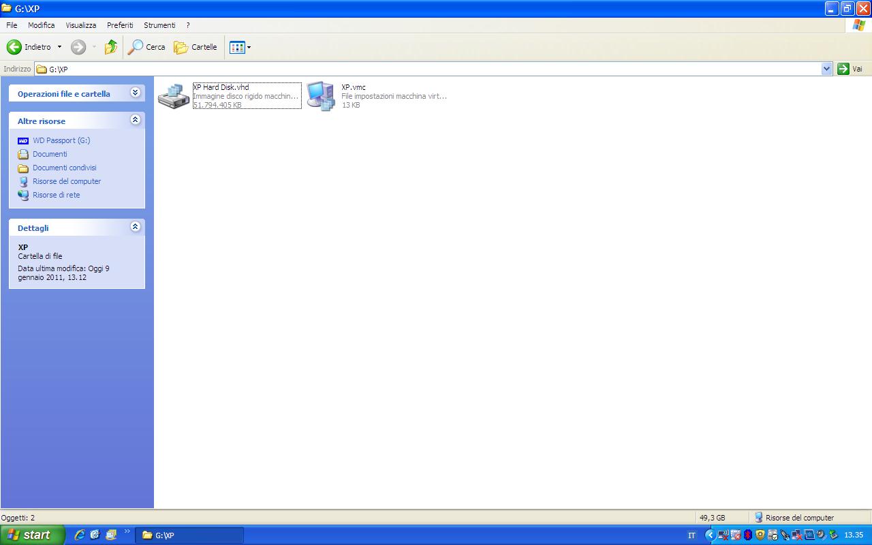Click the Vai go button

pyautogui.click(x=850, y=69)
